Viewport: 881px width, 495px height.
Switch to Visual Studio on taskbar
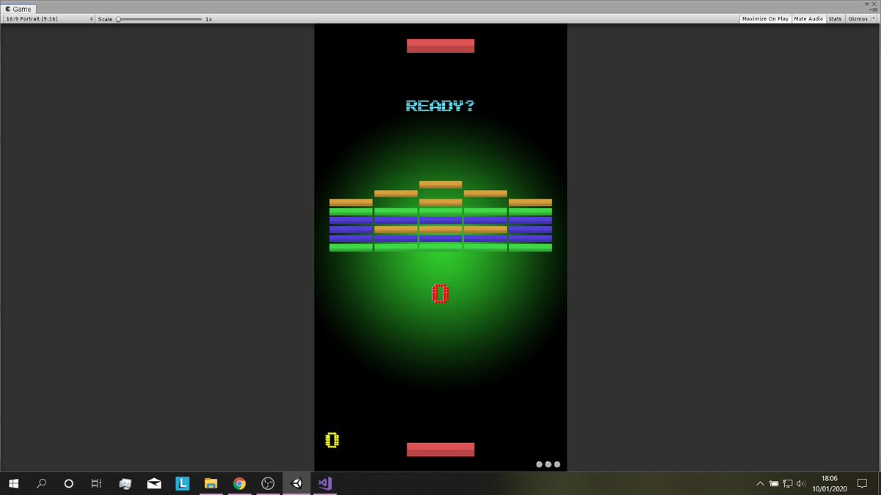pyautogui.click(x=325, y=483)
